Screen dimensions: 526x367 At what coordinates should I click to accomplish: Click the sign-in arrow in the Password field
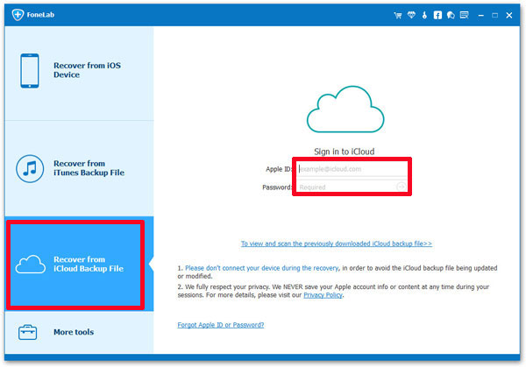click(x=402, y=187)
